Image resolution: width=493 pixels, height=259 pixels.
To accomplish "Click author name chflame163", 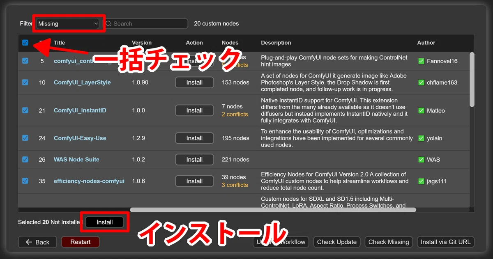I will 442,83.
